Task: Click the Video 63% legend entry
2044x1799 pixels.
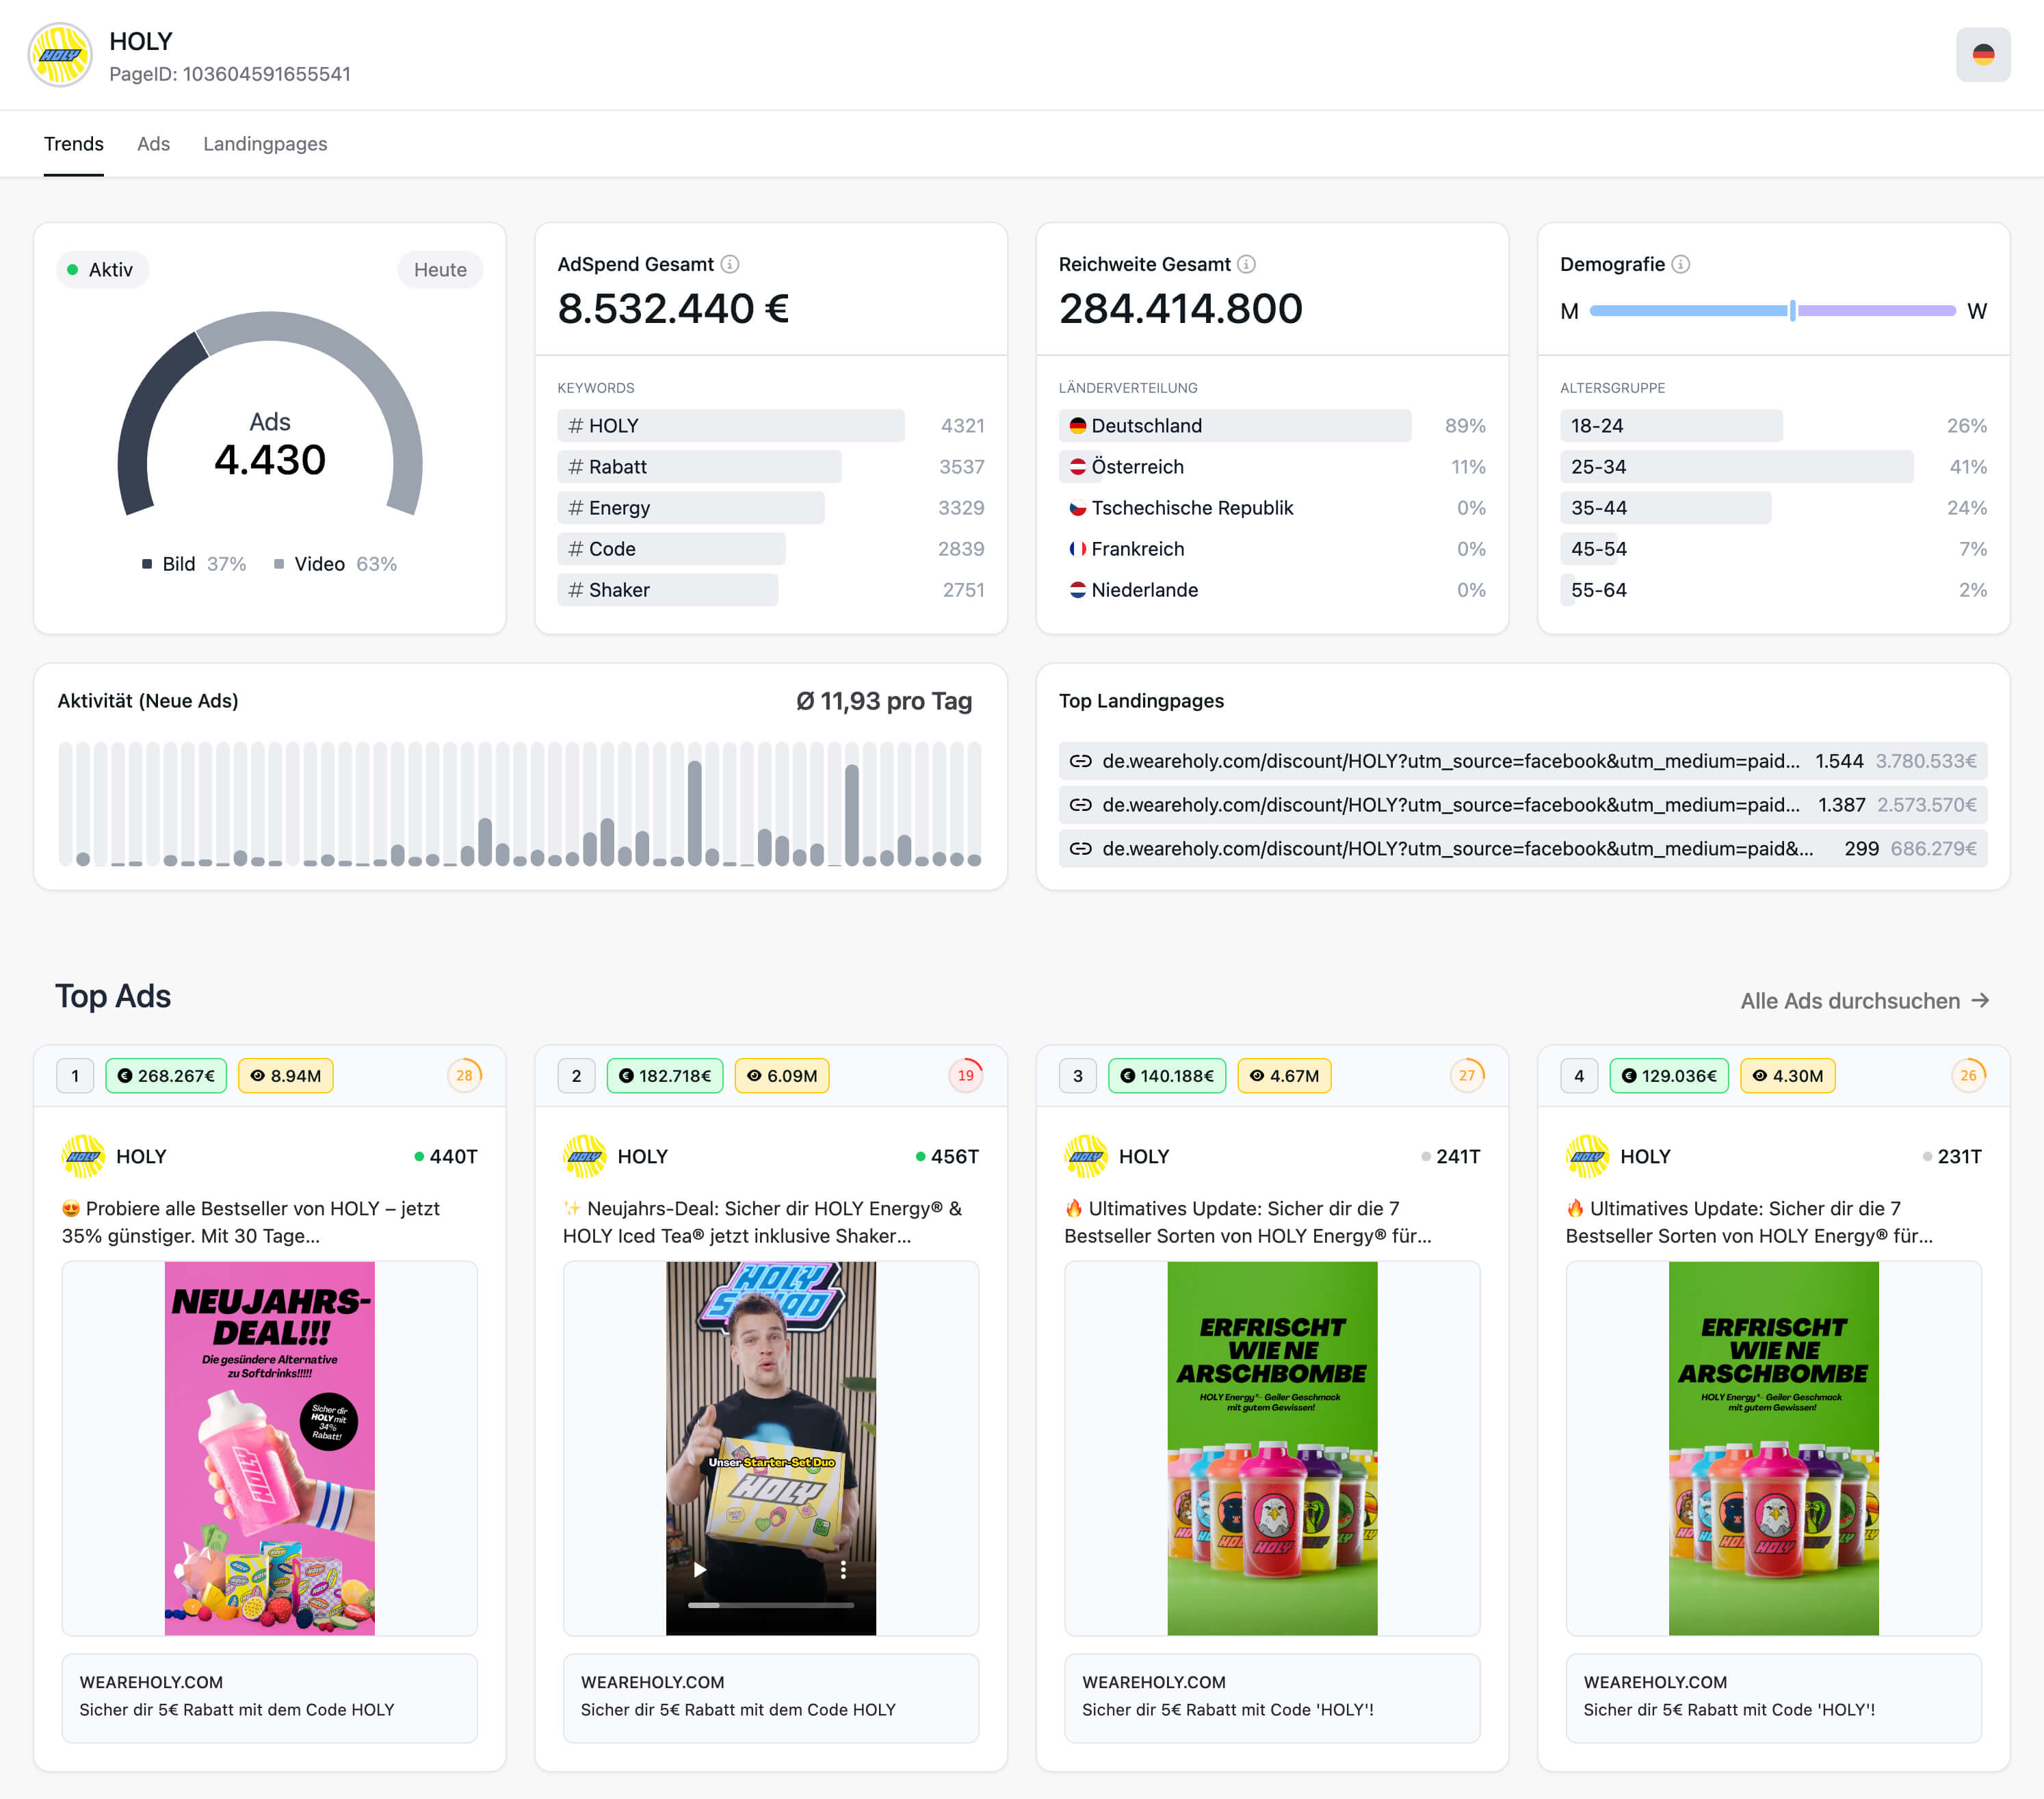Action: [x=335, y=565]
